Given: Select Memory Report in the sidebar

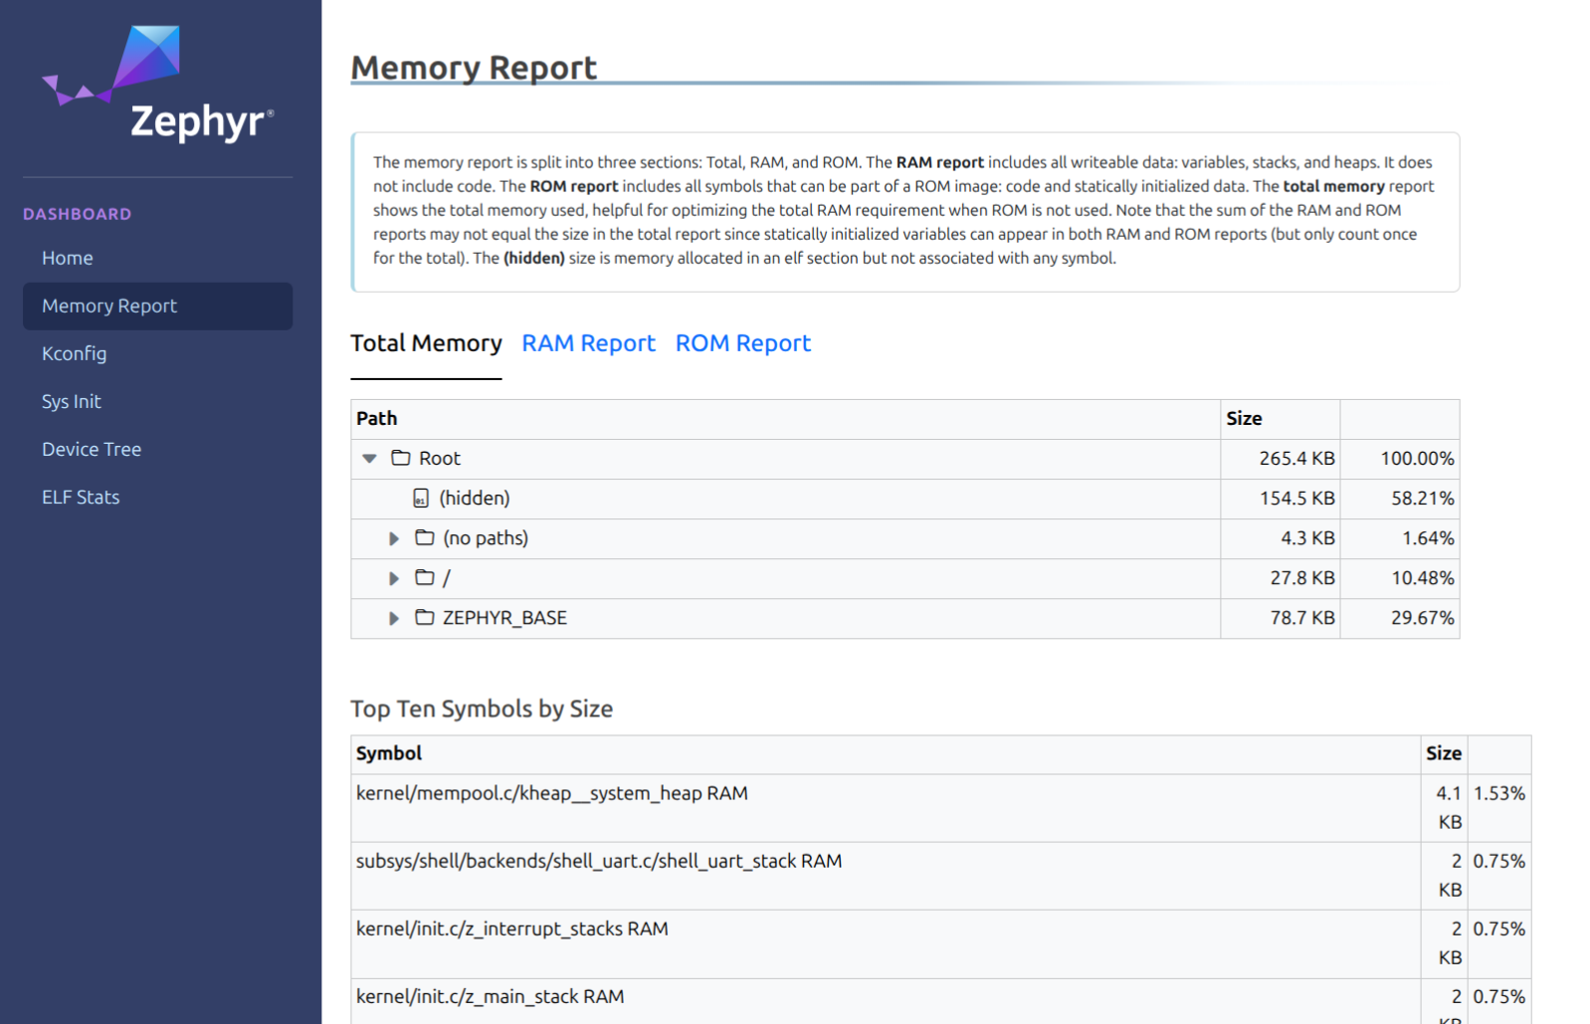Looking at the screenshot, I should pyautogui.click(x=109, y=306).
